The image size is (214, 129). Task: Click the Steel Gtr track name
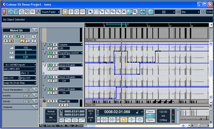pyautogui.click(x=68, y=101)
